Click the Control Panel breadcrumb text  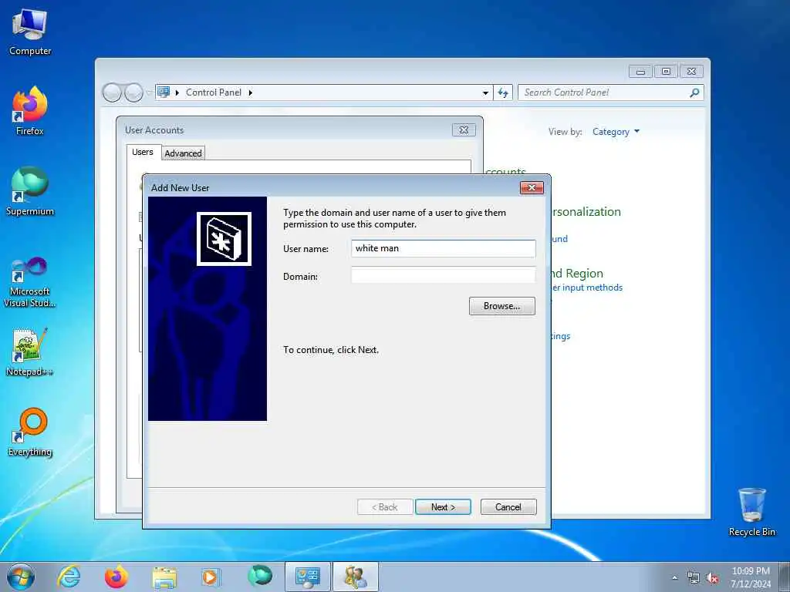click(x=214, y=92)
